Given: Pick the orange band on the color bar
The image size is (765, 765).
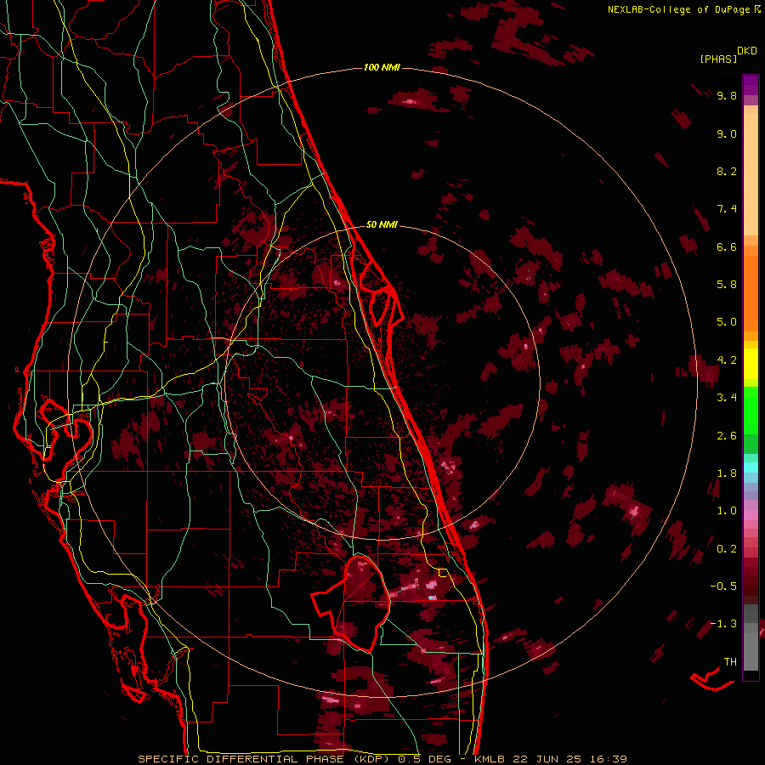Looking at the screenshot, I should pyautogui.click(x=751, y=292).
